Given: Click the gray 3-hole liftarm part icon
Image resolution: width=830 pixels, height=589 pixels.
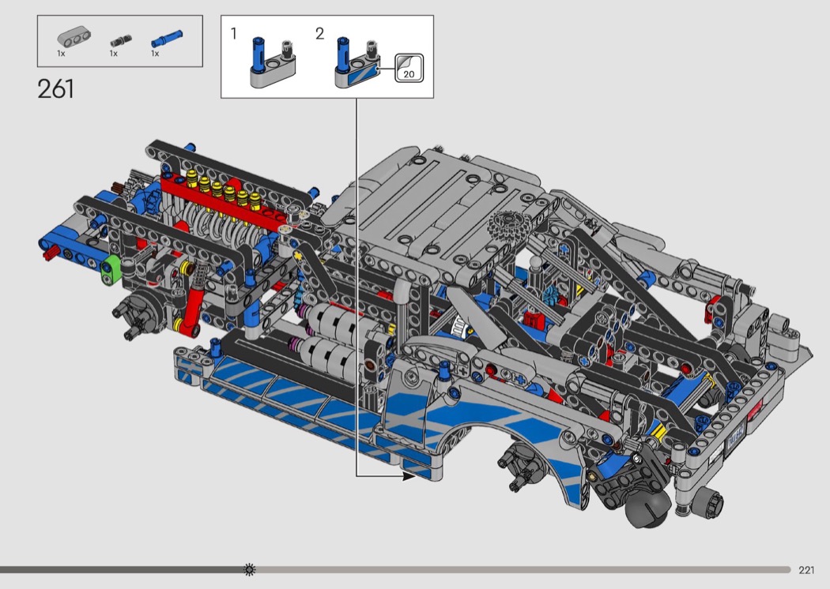Looking at the screenshot, I should click(x=71, y=38).
